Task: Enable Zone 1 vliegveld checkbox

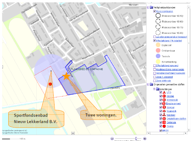Action: point(155,77)
